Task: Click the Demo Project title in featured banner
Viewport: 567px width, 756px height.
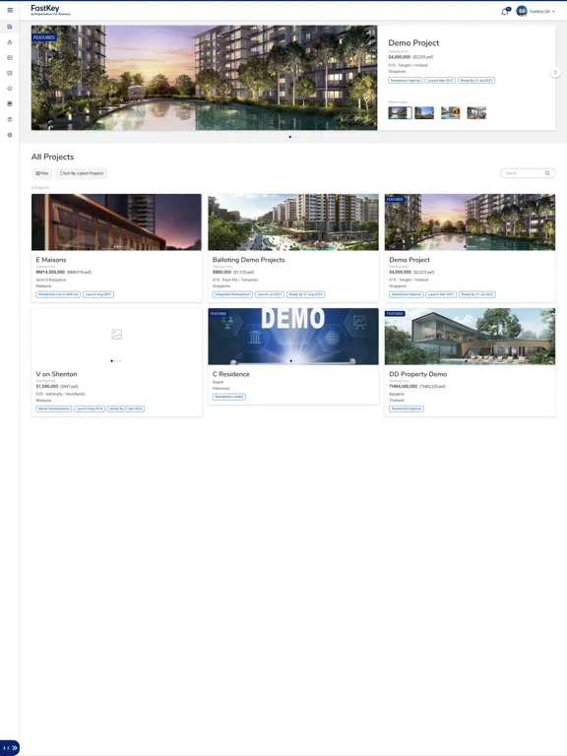Action: (x=413, y=43)
